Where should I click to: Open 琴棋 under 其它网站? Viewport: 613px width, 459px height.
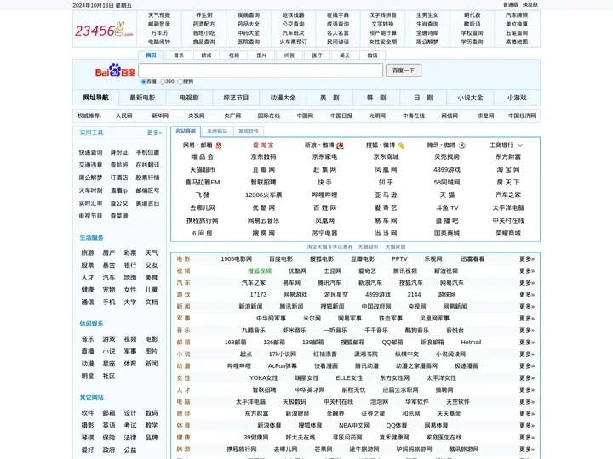tap(88, 438)
